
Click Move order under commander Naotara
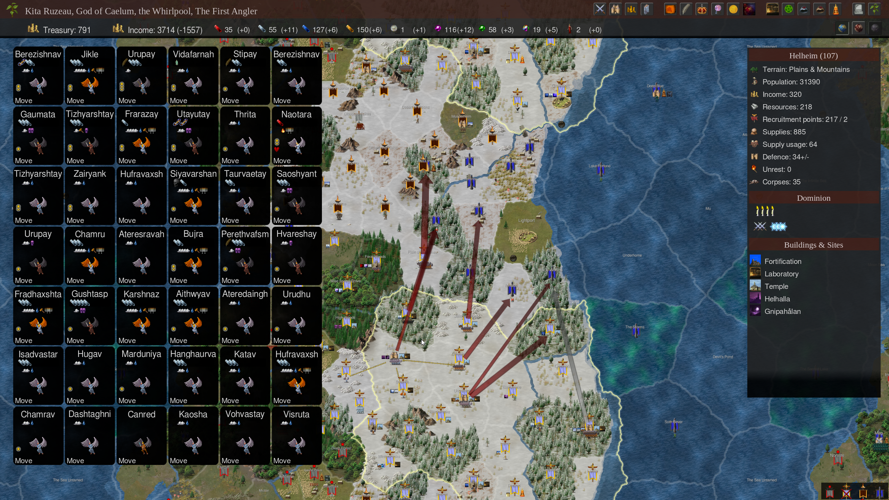(x=282, y=161)
